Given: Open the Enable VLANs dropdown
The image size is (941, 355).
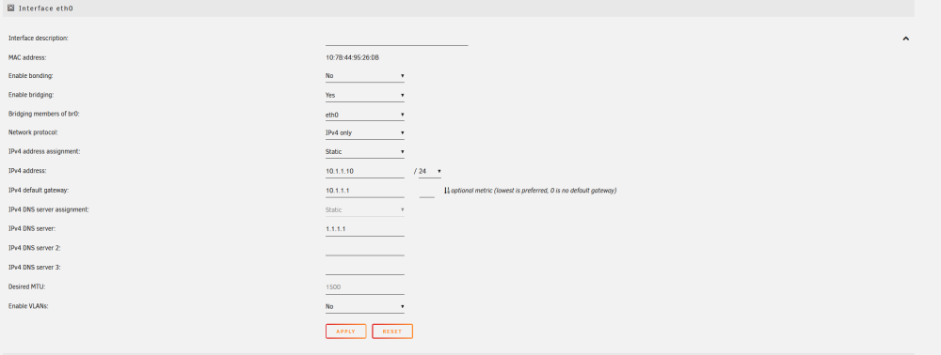Looking at the screenshot, I should click(x=365, y=306).
